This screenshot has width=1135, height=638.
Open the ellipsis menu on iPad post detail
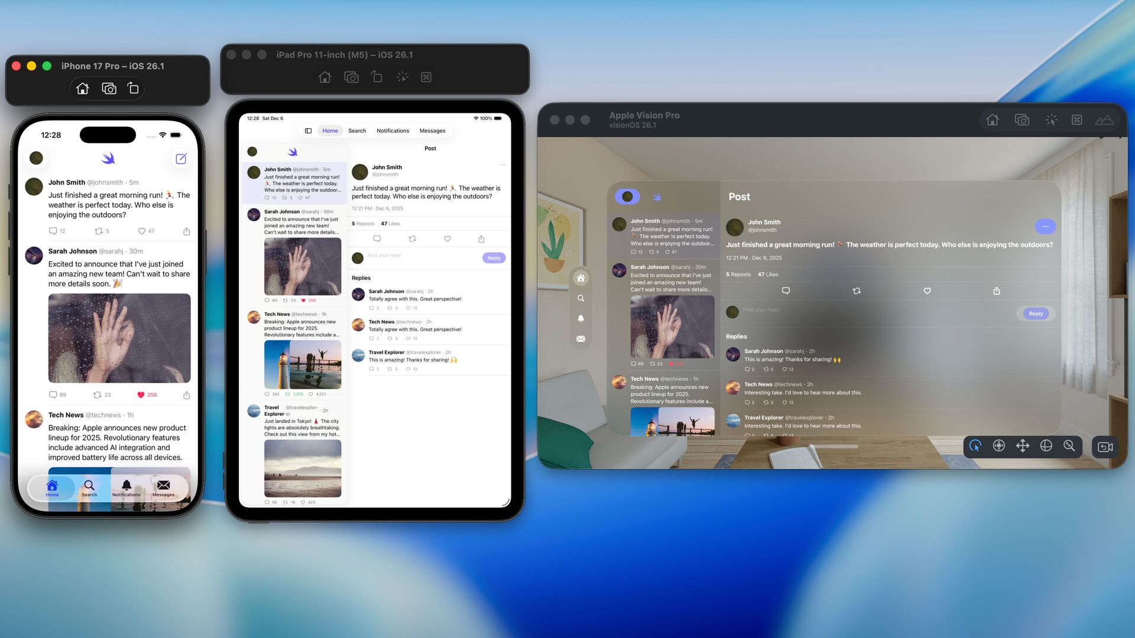coord(502,165)
